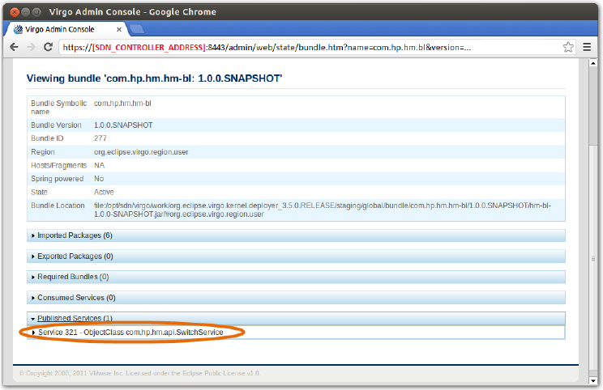
Task: Click the address bar URL field
Action: pos(308,47)
